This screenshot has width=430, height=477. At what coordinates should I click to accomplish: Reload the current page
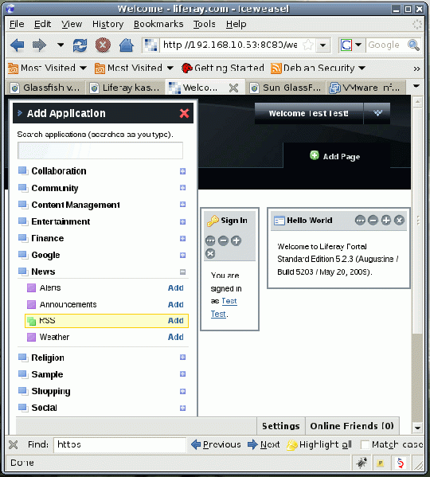pos(80,45)
